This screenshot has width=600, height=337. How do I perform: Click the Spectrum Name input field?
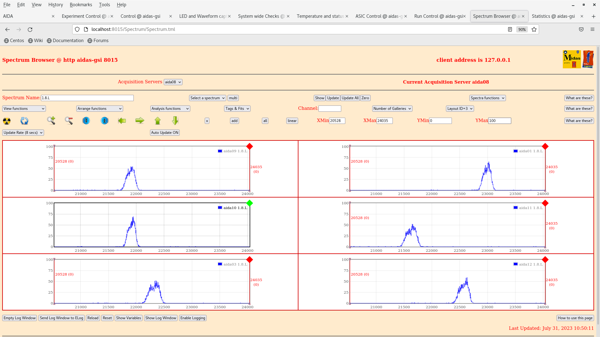87,98
